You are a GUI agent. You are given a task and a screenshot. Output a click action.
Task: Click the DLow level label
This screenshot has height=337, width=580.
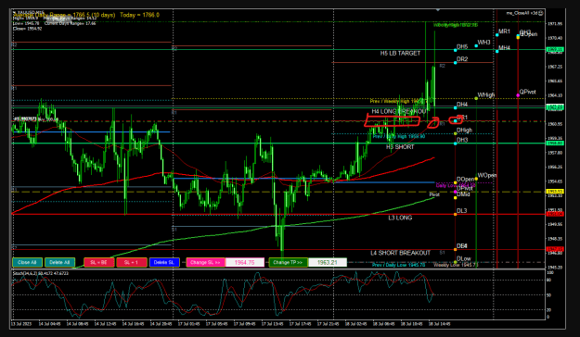tap(463, 258)
